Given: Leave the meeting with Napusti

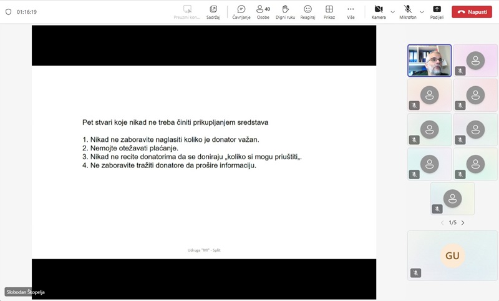Looking at the screenshot, I should [472, 12].
